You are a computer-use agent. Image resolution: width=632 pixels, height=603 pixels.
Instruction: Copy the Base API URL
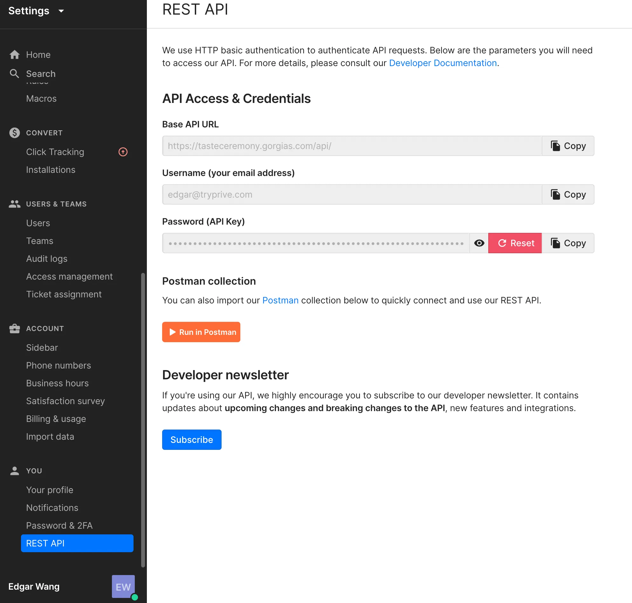[x=568, y=146]
